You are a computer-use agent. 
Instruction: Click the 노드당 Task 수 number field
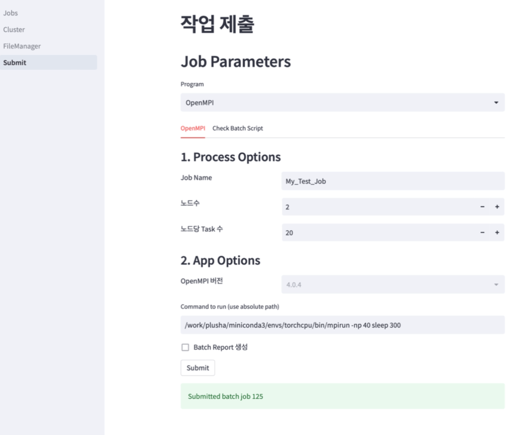click(x=377, y=233)
